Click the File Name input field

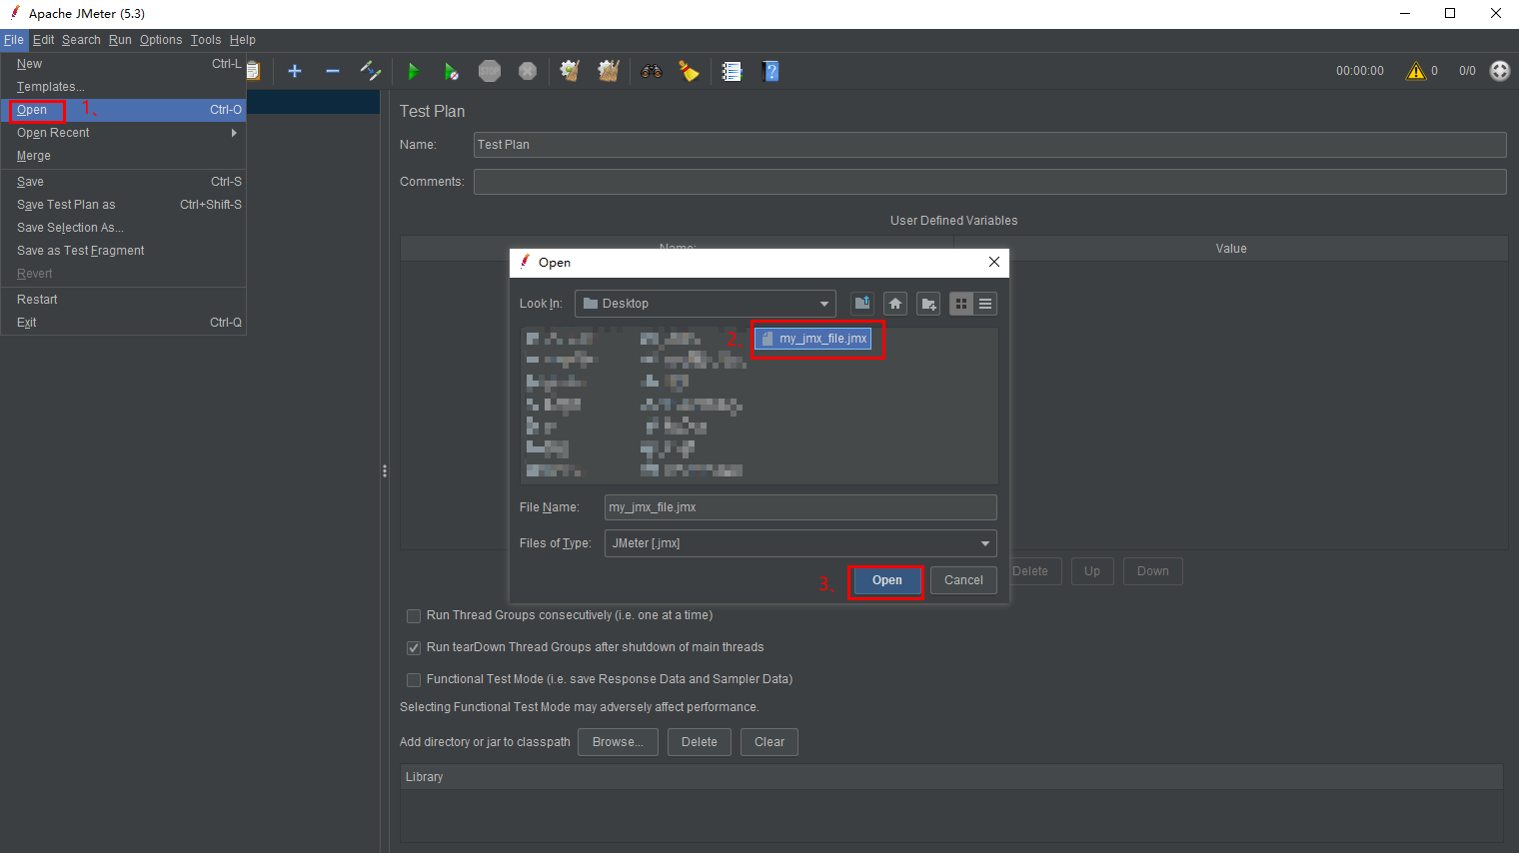tap(800, 507)
